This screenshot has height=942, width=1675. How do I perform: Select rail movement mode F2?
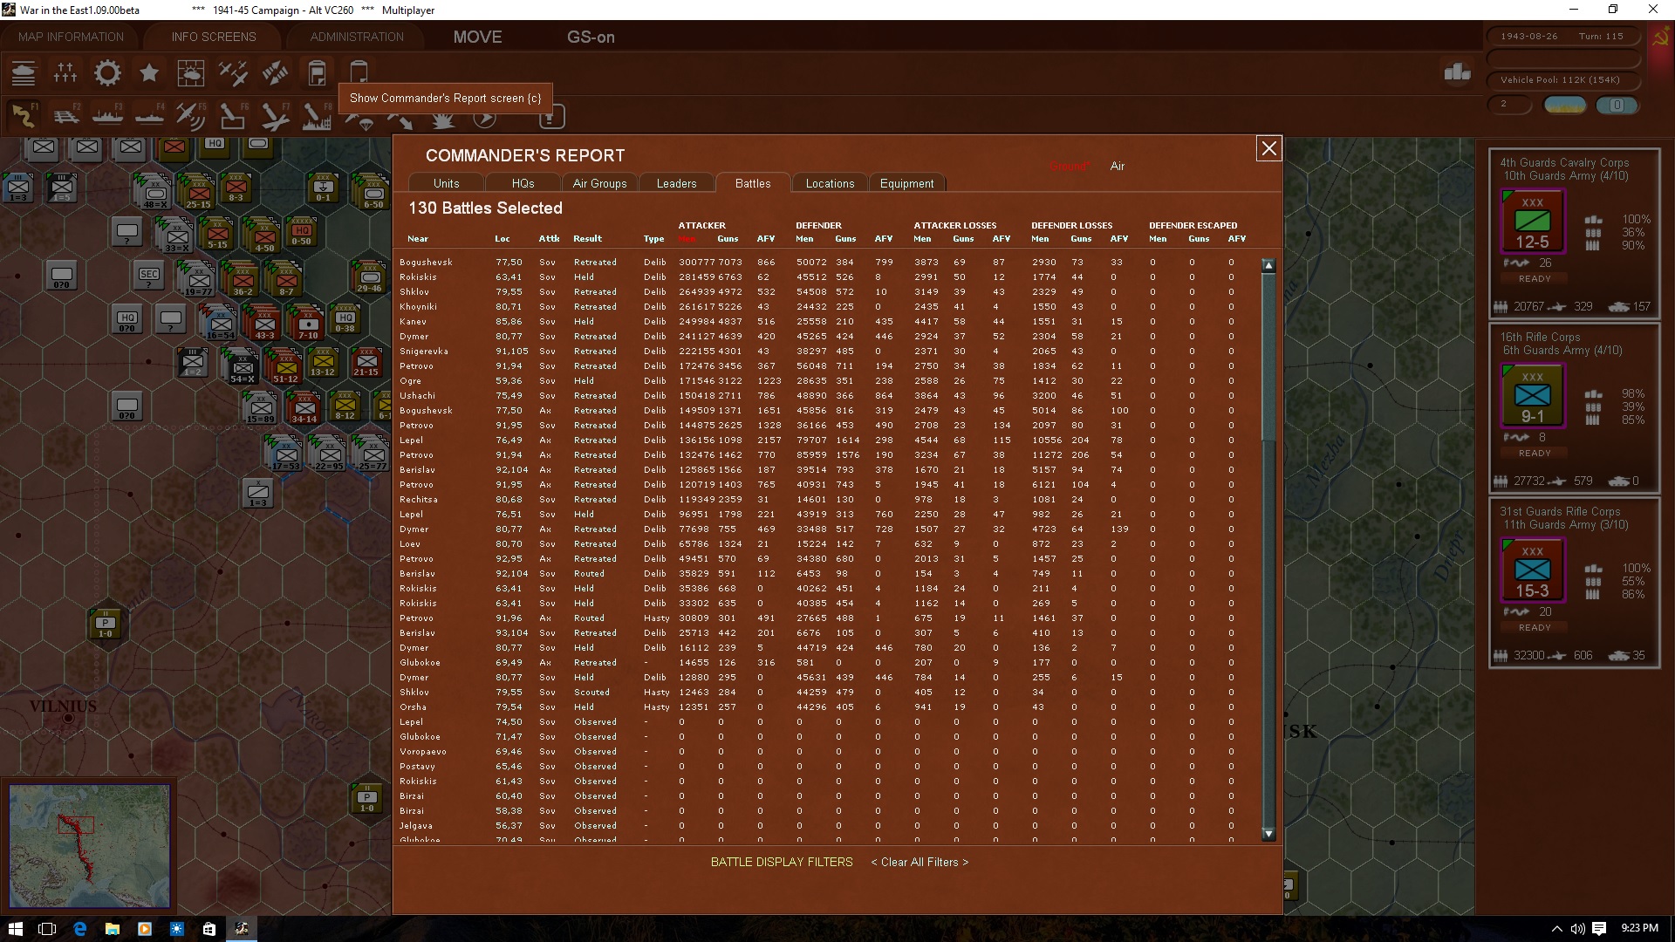click(x=66, y=116)
